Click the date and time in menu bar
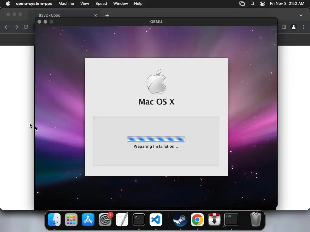The height and width of the screenshot is (232, 310). pyautogui.click(x=287, y=4)
